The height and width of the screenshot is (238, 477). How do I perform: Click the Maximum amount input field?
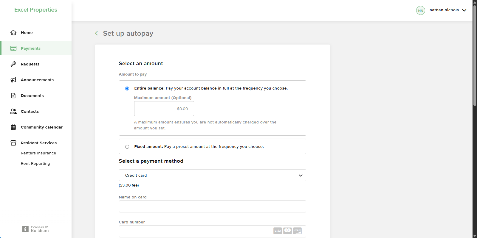click(164, 109)
